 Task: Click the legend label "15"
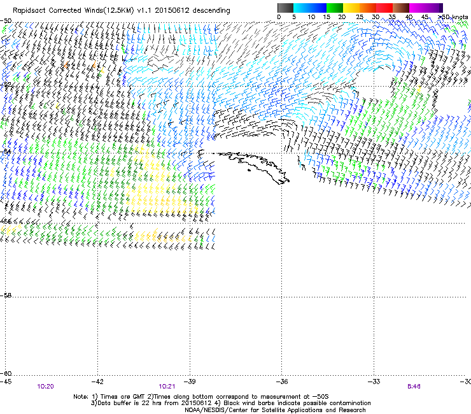[x=327, y=17]
